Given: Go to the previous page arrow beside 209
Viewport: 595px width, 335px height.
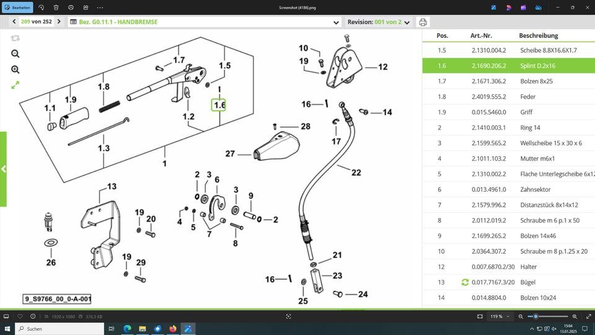Looking at the screenshot, I should 14,22.
